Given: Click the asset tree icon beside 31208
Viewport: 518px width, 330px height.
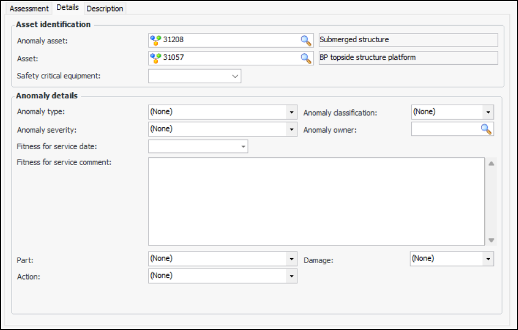Looking at the screenshot, I should [x=156, y=40].
